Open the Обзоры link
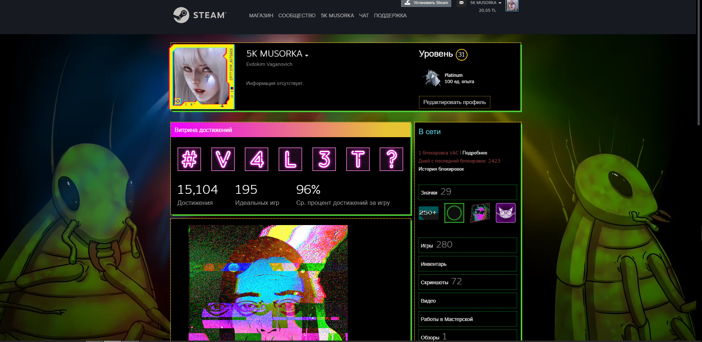Image resolution: width=702 pixels, height=342 pixels. point(468,336)
